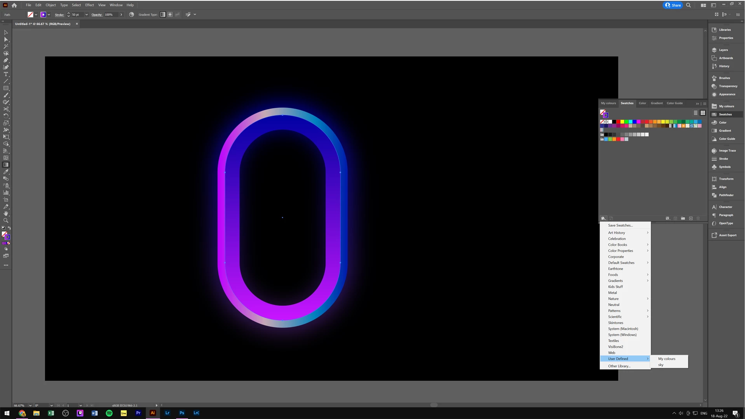This screenshot has height=419, width=746.
Task: Pick the red swatch in Swatches panel
Action: pyautogui.click(x=618, y=122)
